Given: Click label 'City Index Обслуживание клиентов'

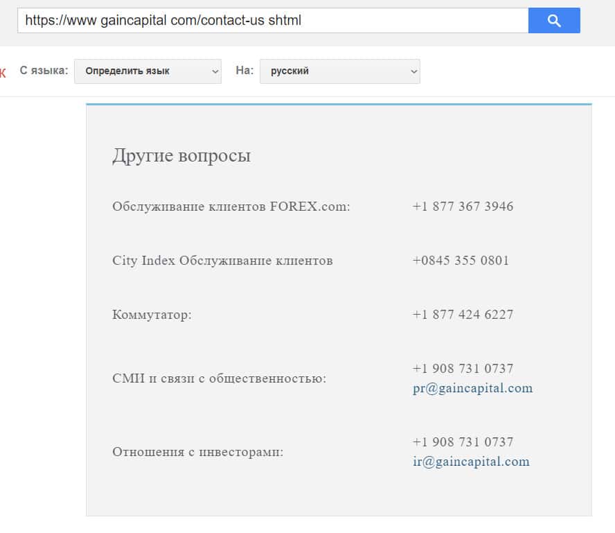Looking at the screenshot, I should click(222, 261).
